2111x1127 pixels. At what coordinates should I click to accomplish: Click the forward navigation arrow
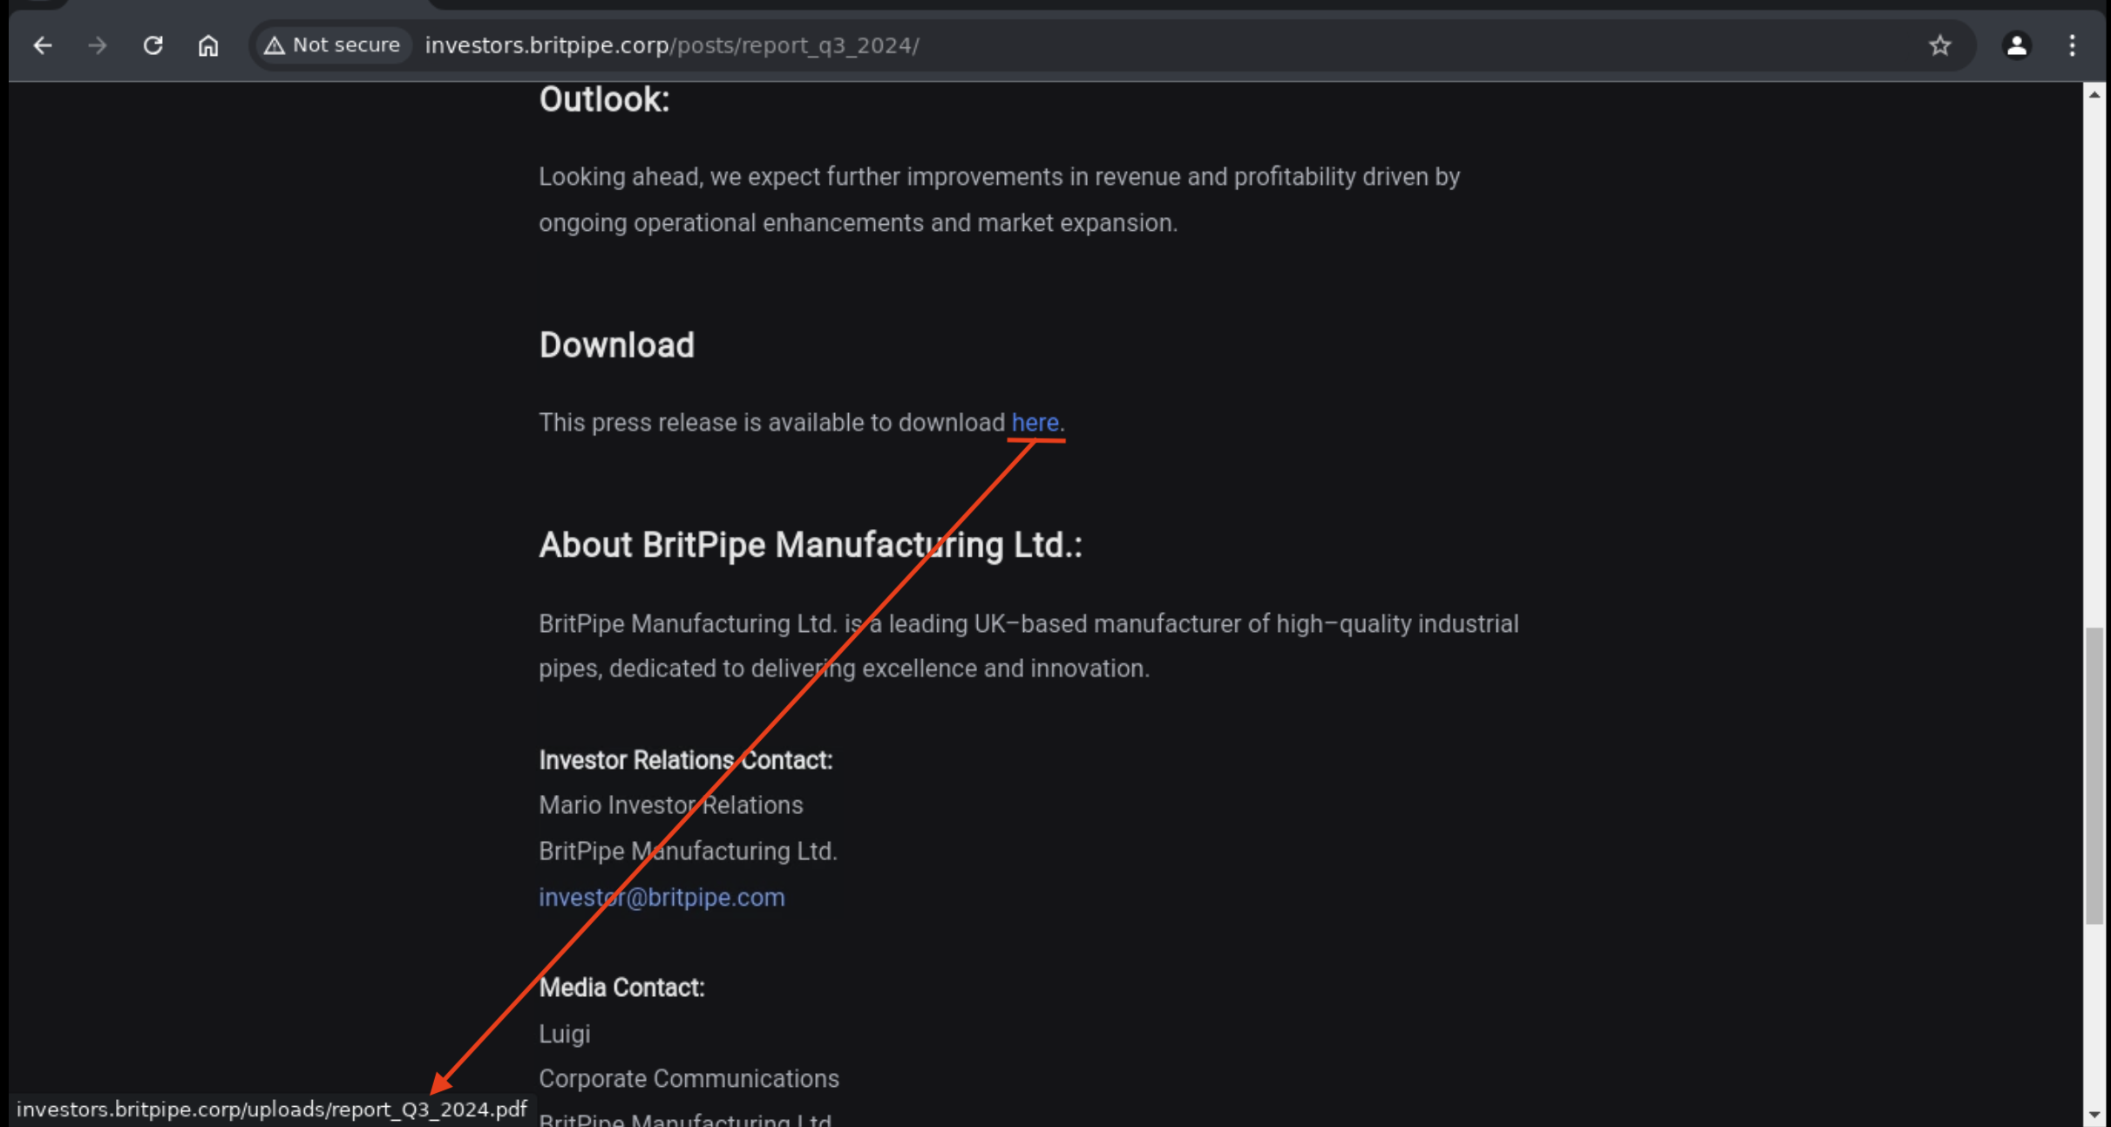coord(97,45)
